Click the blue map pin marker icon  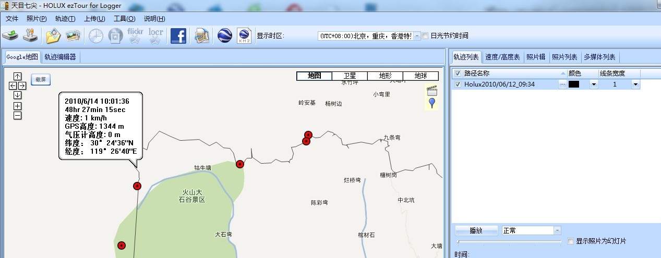click(x=431, y=103)
